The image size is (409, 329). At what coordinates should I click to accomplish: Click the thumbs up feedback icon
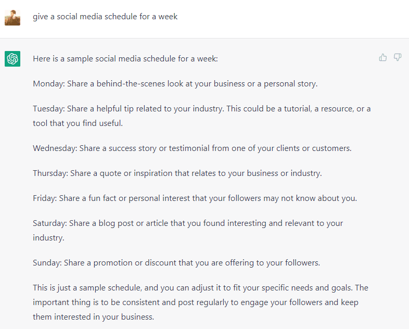[x=383, y=57]
